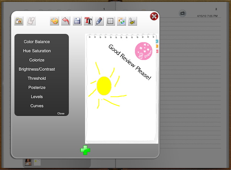Pick the Colorize option
The image size is (231, 170).
[37, 60]
